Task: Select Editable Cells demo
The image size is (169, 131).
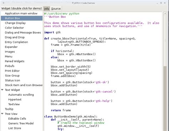Action: [x=22, y=119]
